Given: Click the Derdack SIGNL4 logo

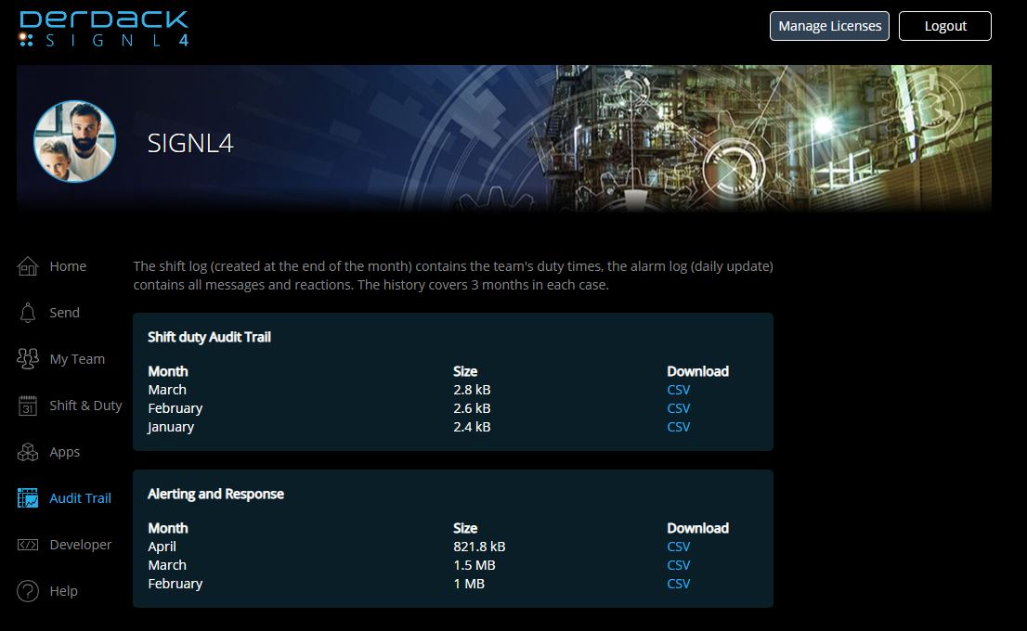Looking at the screenshot, I should pyautogui.click(x=103, y=29).
